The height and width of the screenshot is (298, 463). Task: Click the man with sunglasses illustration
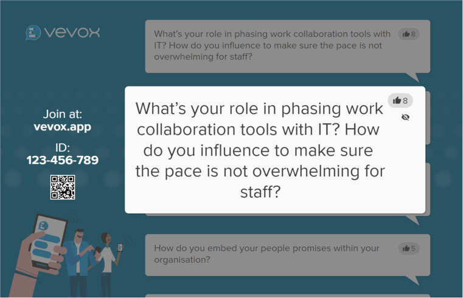tap(78, 258)
